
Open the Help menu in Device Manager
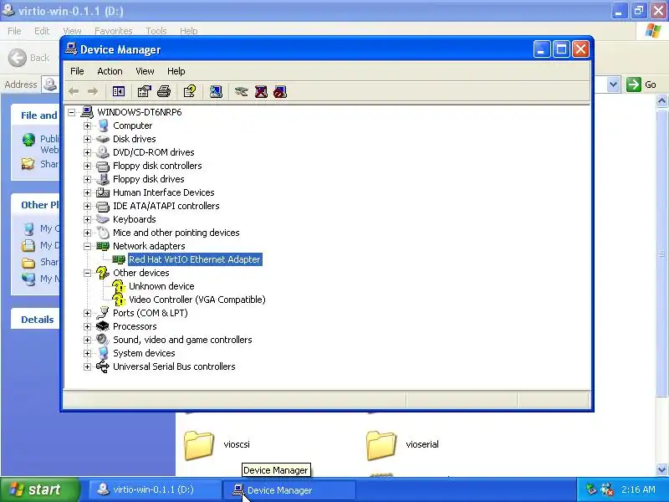tap(176, 71)
